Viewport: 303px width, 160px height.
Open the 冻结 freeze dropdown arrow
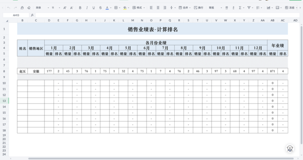coord(297,8)
